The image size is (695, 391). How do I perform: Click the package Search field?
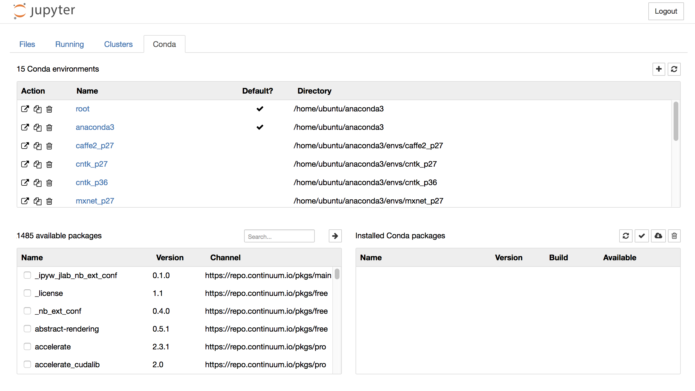pyautogui.click(x=279, y=237)
